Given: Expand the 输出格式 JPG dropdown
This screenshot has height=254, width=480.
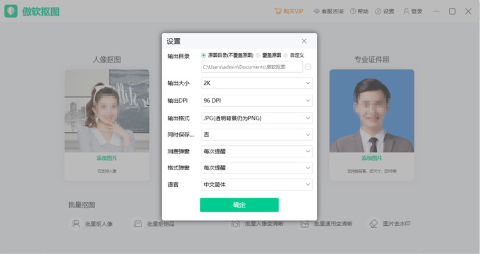Looking at the screenshot, I should 257,118.
